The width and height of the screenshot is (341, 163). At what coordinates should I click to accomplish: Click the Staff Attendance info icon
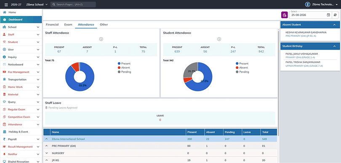pyautogui.click(x=101, y=39)
